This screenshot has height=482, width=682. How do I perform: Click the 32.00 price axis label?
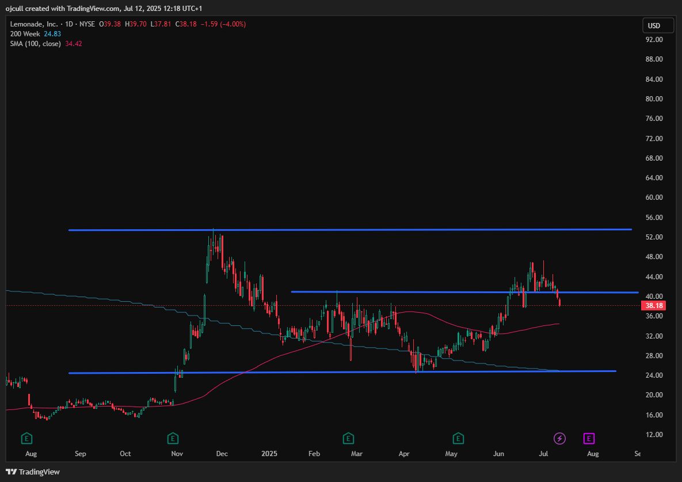coord(654,336)
